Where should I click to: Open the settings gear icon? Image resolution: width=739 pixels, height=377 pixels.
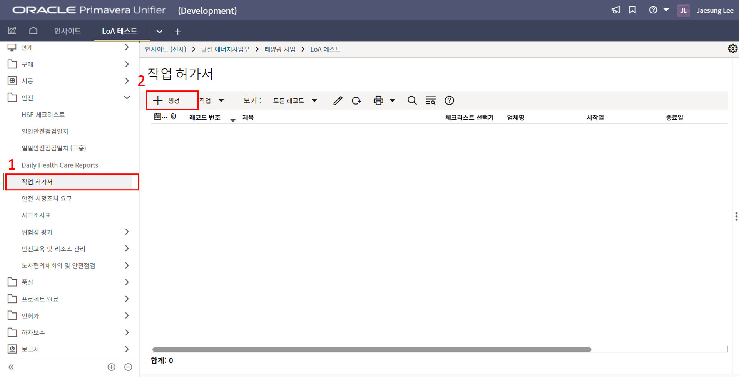732,49
